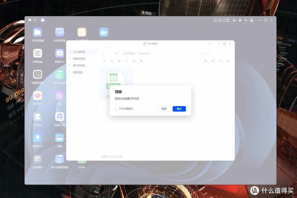Dismiss the reminder with 取消
The image size is (297, 198).
164,109
